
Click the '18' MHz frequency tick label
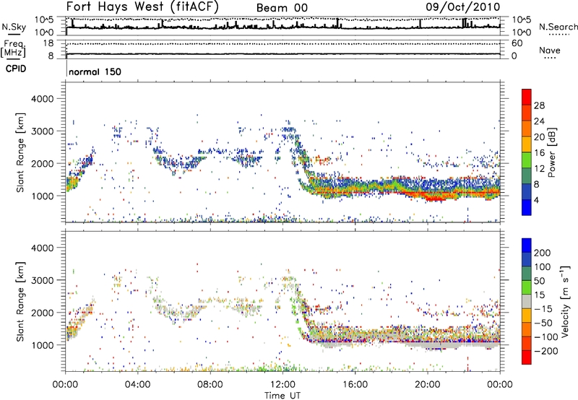[48, 43]
